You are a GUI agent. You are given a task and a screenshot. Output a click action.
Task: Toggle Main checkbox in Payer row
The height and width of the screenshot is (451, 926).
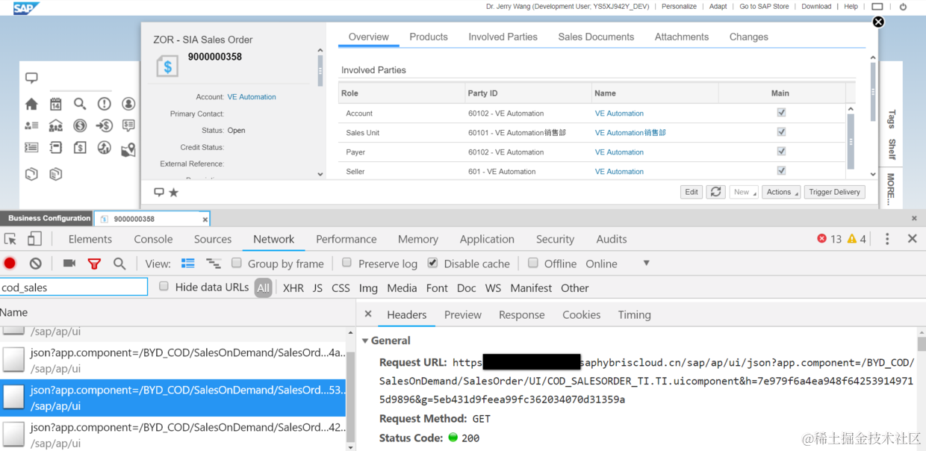pyautogui.click(x=781, y=152)
